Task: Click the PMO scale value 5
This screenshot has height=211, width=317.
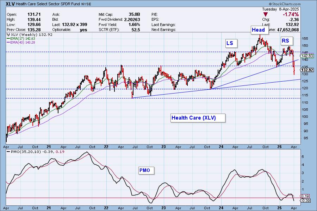Action: (303, 157)
